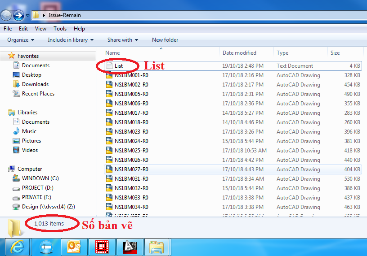Screen dimensions: 367x256
Task: Open the Organize dropdown menu
Action: [21, 40]
